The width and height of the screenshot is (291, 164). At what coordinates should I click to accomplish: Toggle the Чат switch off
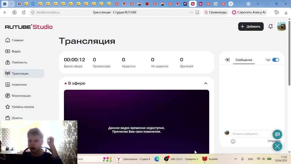click(276, 60)
